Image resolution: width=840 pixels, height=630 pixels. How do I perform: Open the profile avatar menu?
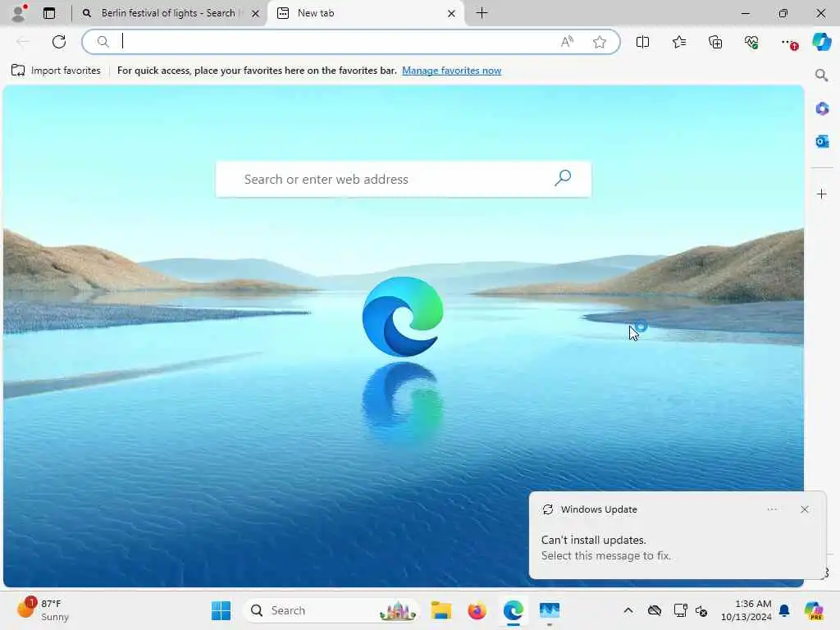tap(19, 13)
